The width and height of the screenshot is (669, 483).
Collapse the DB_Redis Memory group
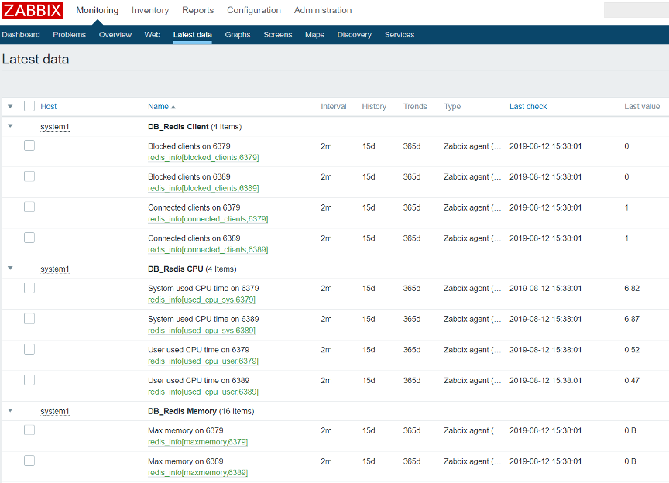click(x=10, y=410)
